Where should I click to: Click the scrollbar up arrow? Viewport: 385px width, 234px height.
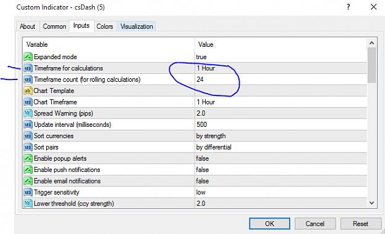tap(371, 43)
